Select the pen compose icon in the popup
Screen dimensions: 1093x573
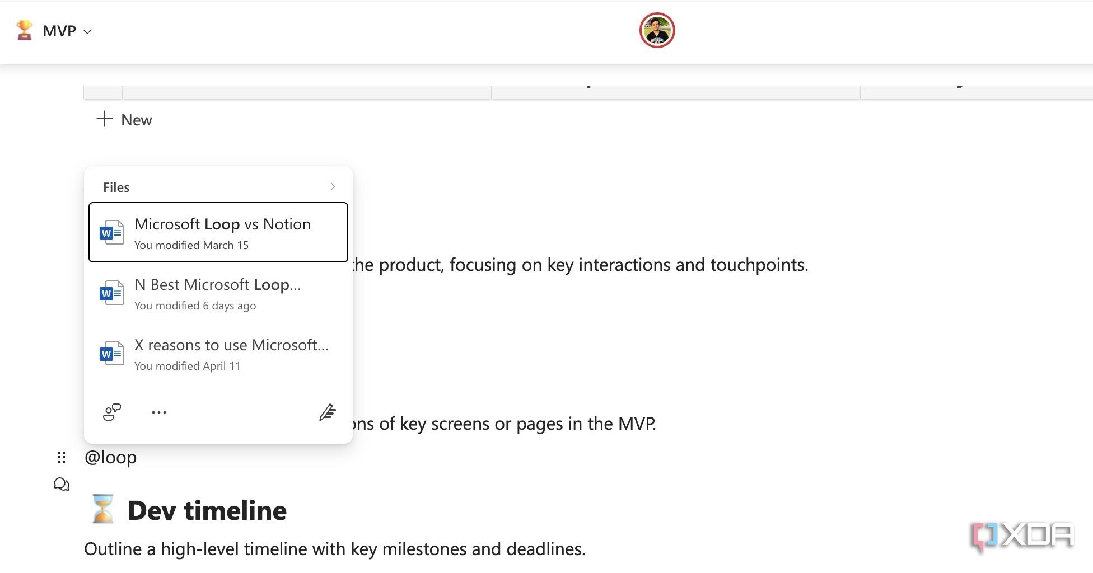pyautogui.click(x=328, y=412)
